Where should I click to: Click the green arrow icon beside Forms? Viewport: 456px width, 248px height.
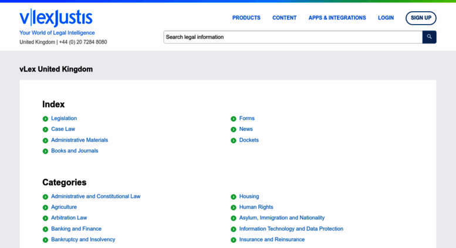pos(234,119)
